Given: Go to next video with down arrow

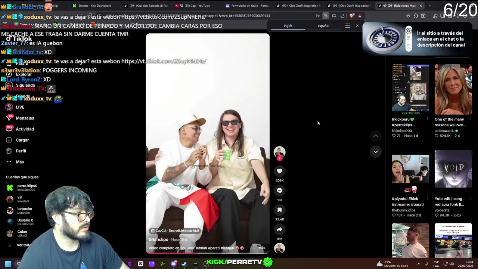Looking at the screenshot, I should coord(376,152).
